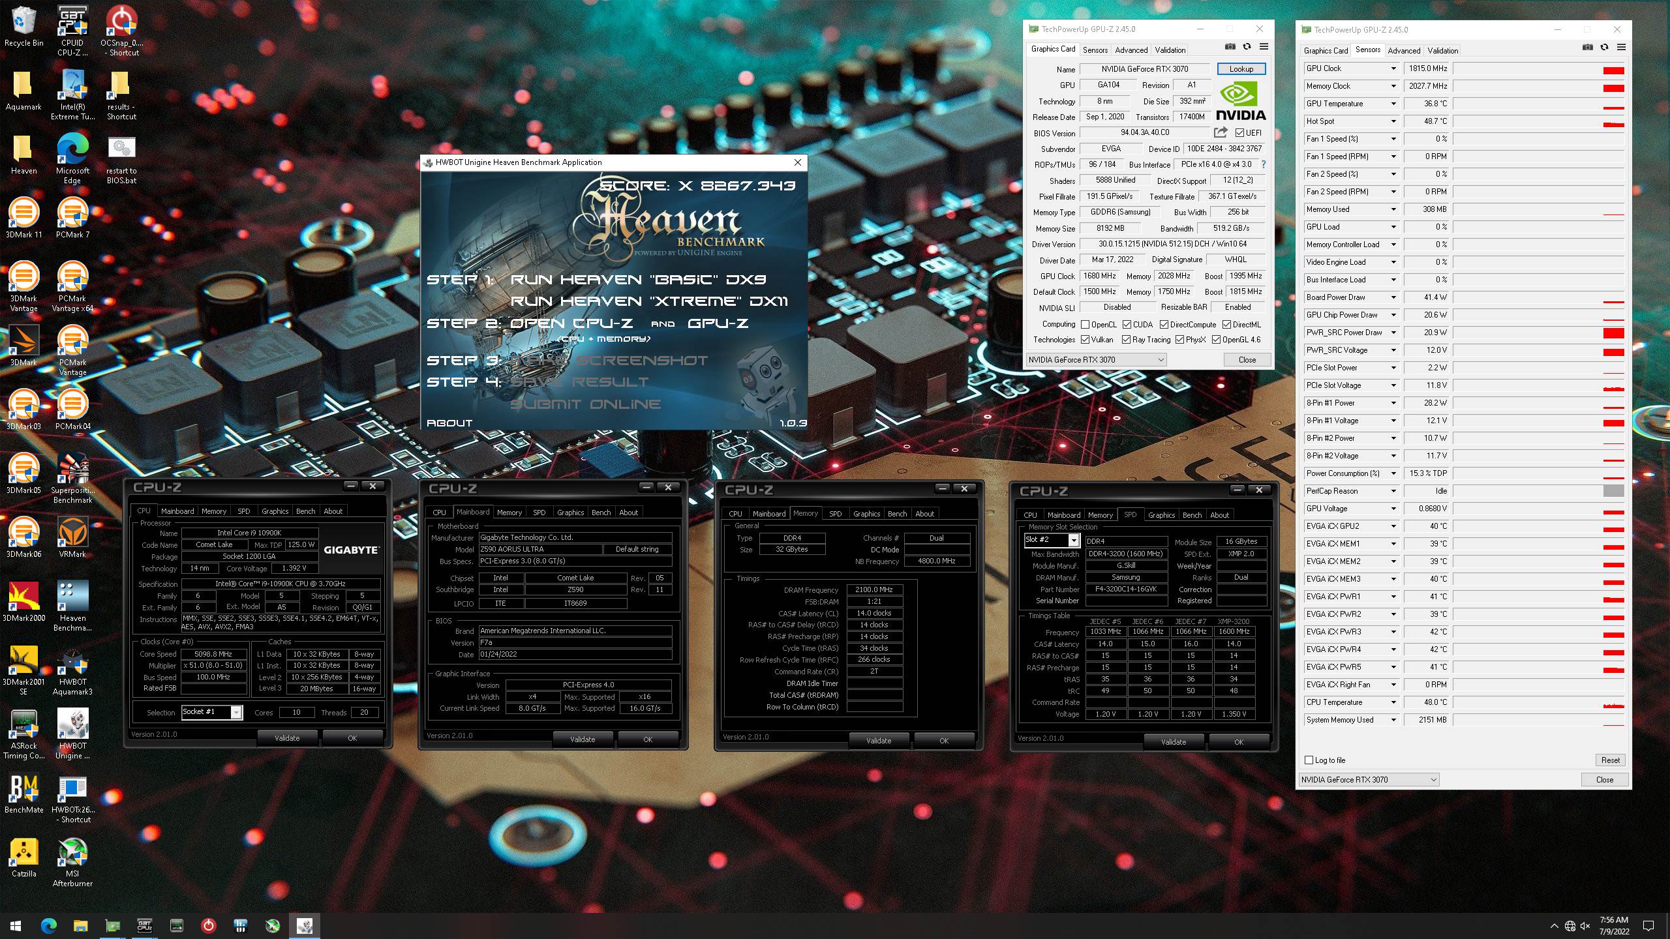The image size is (1670, 939).
Task: Toggle the CUDA checkbox
Action: (x=1126, y=324)
